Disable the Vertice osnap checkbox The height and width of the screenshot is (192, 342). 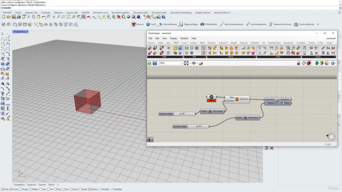click(89, 189)
